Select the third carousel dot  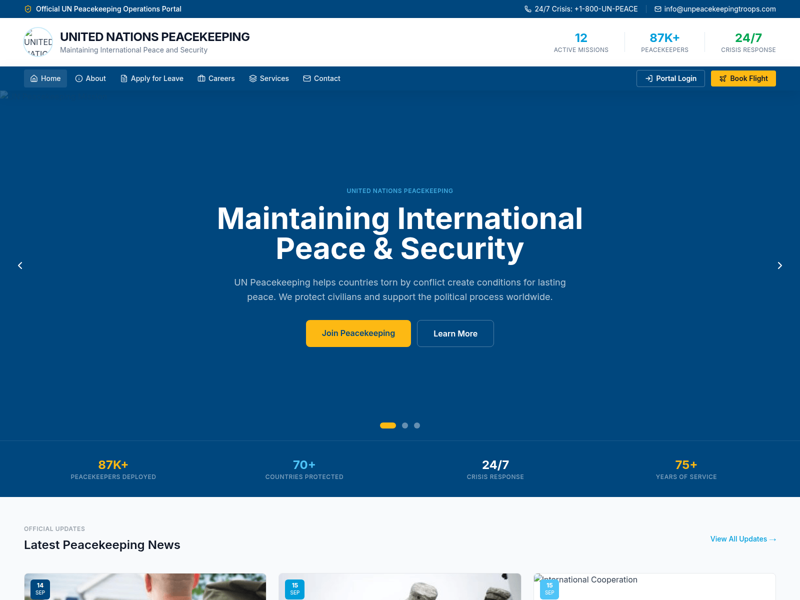(x=417, y=425)
